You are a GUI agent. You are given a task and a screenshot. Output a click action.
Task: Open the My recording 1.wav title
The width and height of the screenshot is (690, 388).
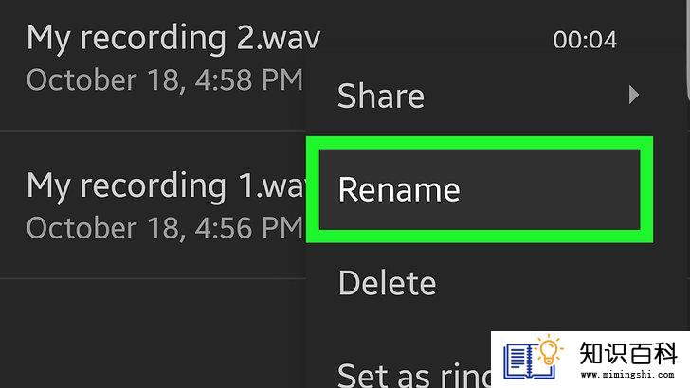coord(167,186)
